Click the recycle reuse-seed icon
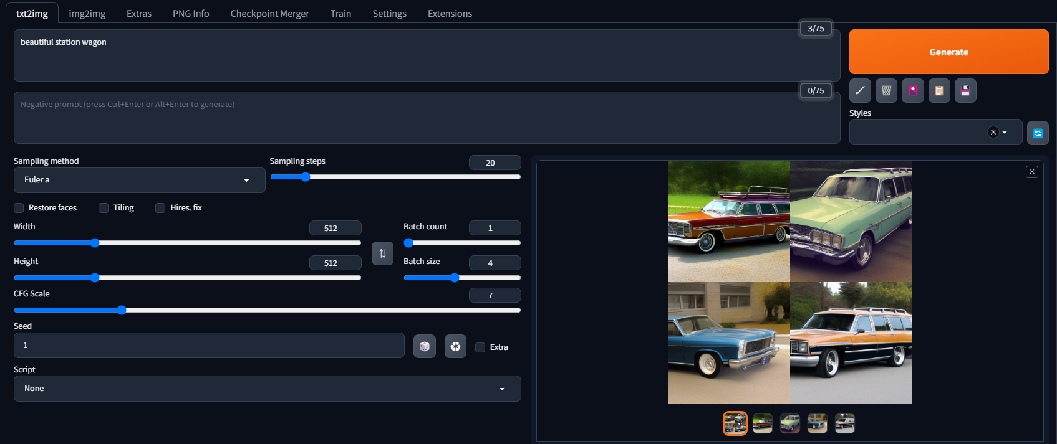 point(455,346)
